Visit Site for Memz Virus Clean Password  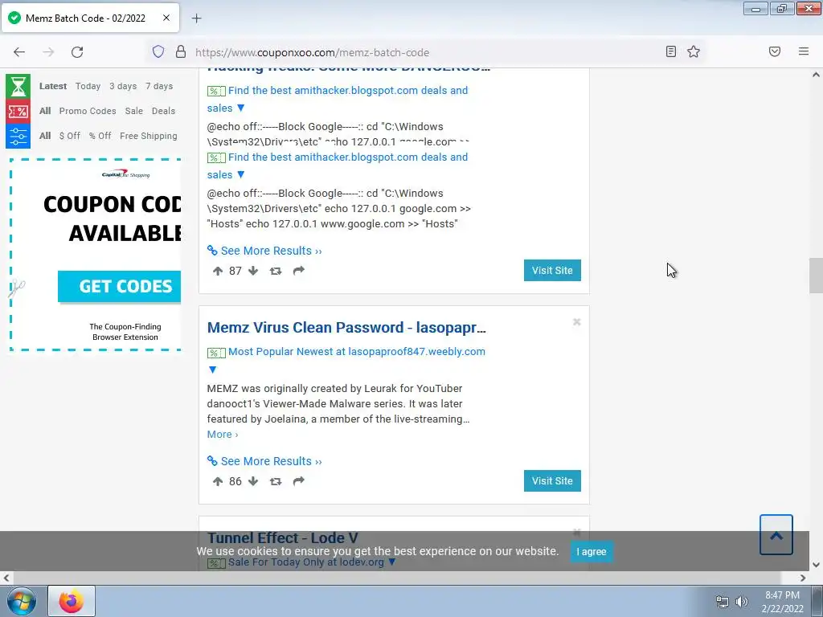click(x=552, y=480)
